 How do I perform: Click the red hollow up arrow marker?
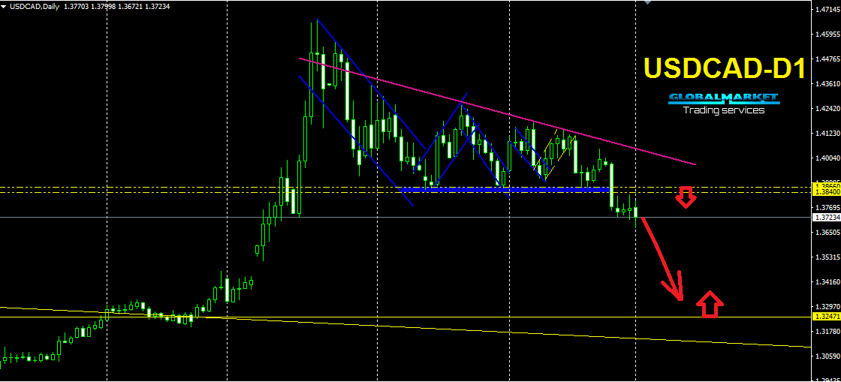[710, 304]
